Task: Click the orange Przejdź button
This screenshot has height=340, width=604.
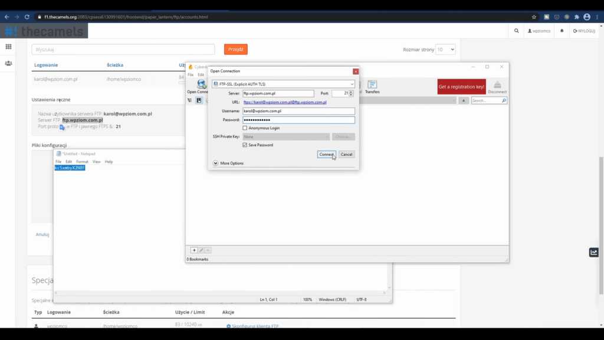Action: tap(235, 50)
